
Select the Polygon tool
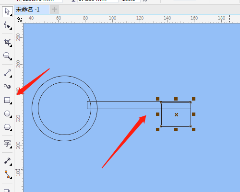tap(7, 127)
